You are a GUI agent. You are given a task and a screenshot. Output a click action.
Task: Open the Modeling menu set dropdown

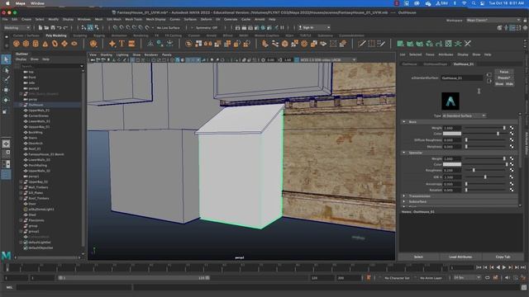point(17,27)
